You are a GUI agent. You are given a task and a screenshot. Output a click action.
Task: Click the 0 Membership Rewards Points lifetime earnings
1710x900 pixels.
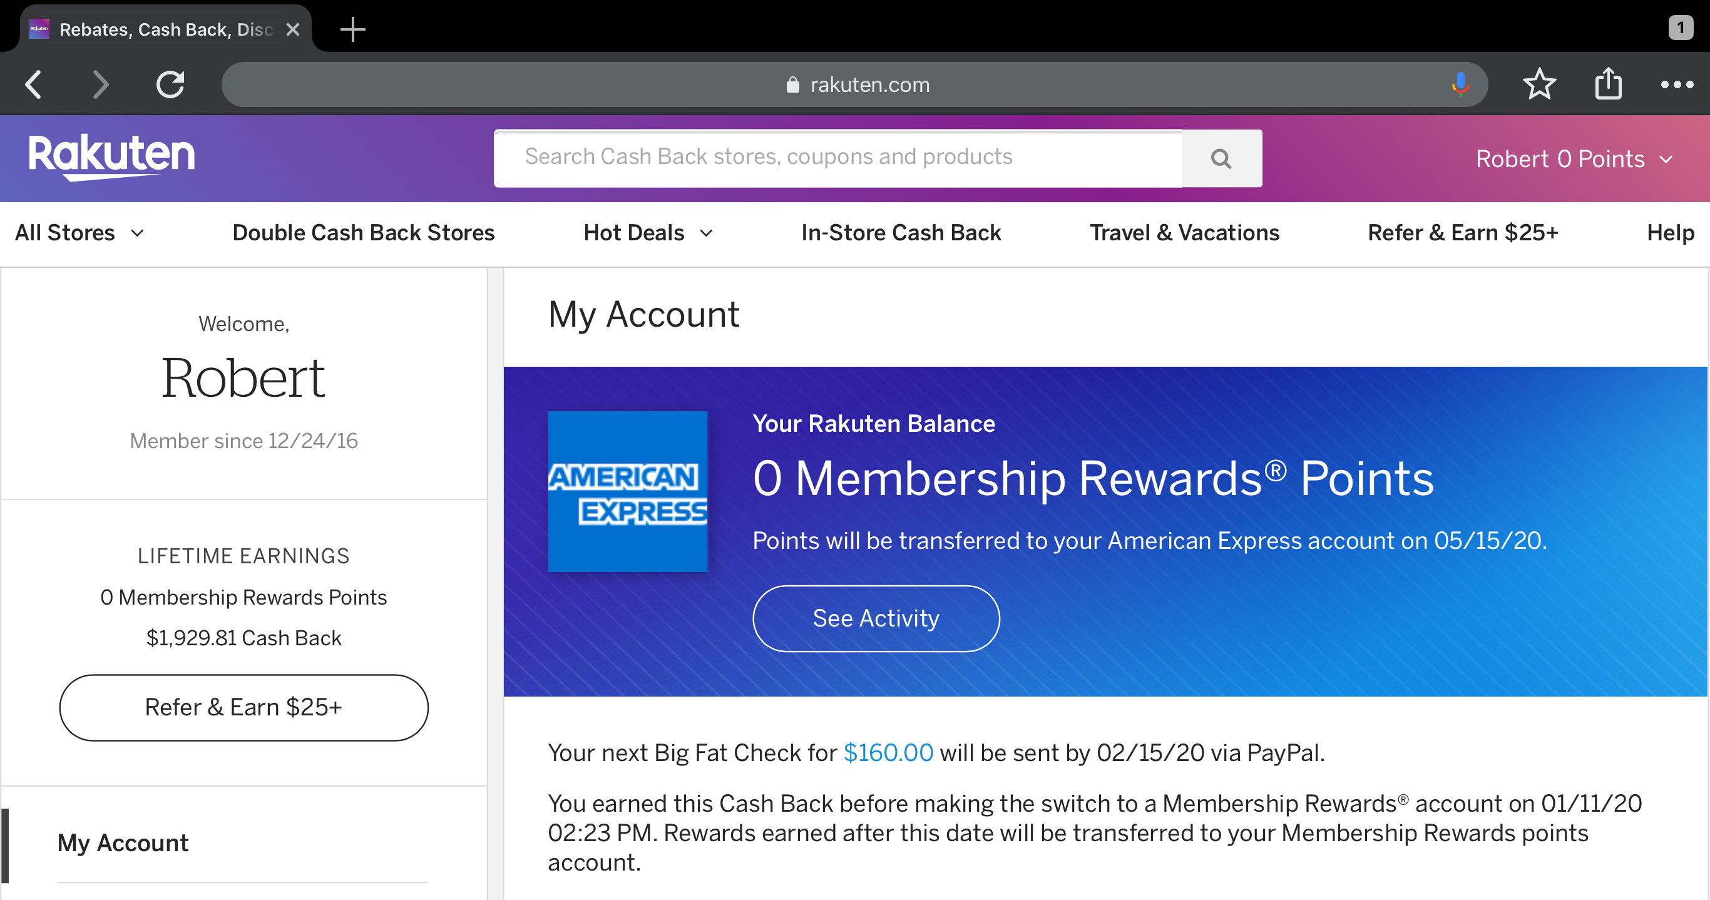pos(243,597)
